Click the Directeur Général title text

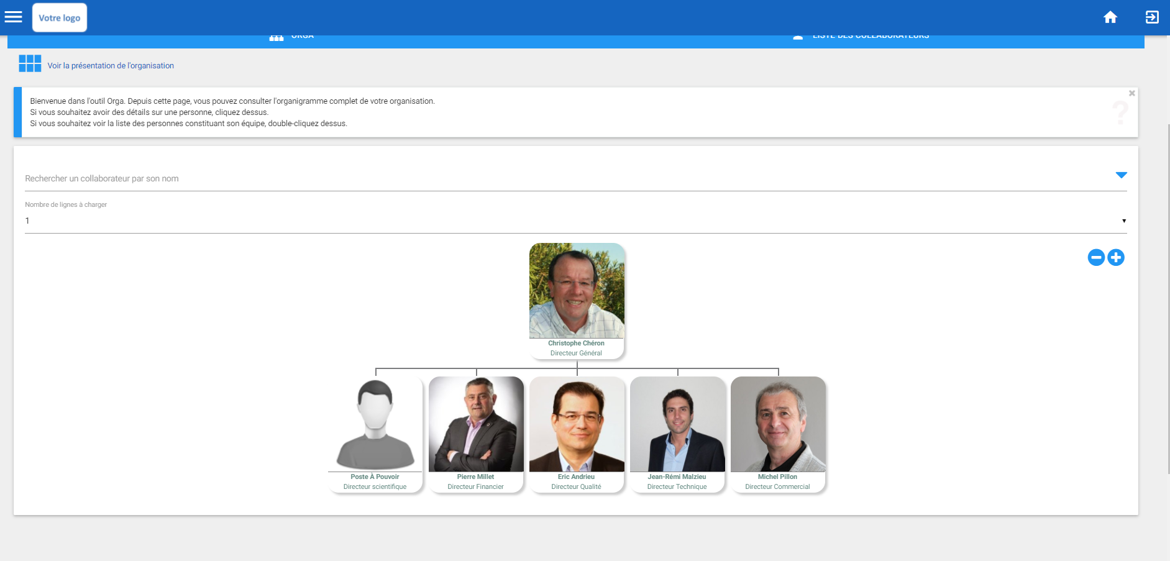(576, 353)
